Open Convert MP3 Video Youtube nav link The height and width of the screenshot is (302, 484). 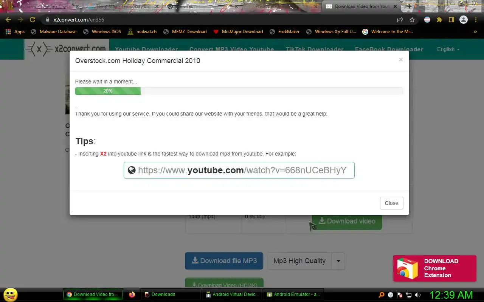pyautogui.click(x=231, y=49)
